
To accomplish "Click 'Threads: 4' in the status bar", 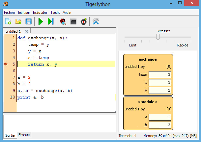I will (127, 136).
